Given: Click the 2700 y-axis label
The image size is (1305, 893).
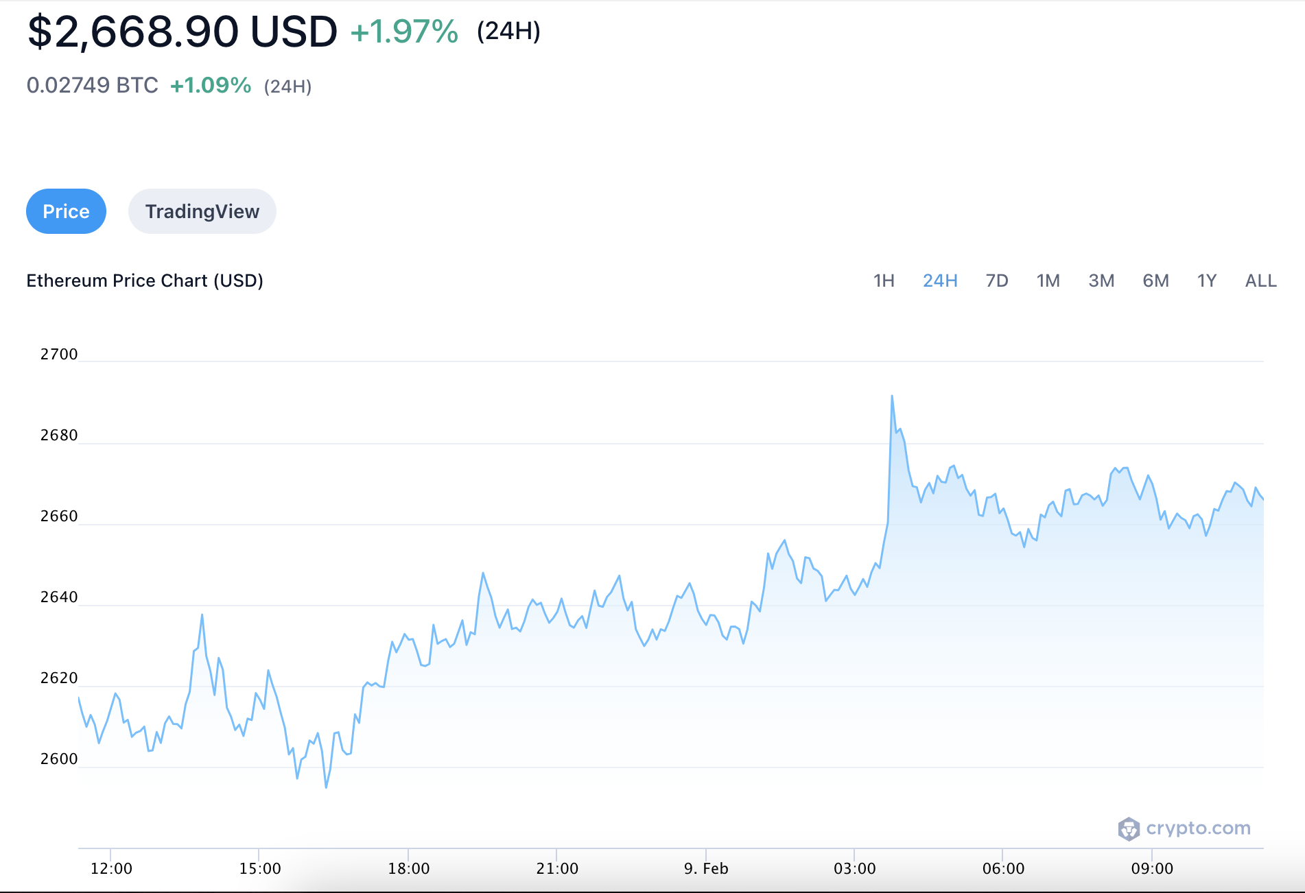Looking at the screenshot, I should 59,354.
